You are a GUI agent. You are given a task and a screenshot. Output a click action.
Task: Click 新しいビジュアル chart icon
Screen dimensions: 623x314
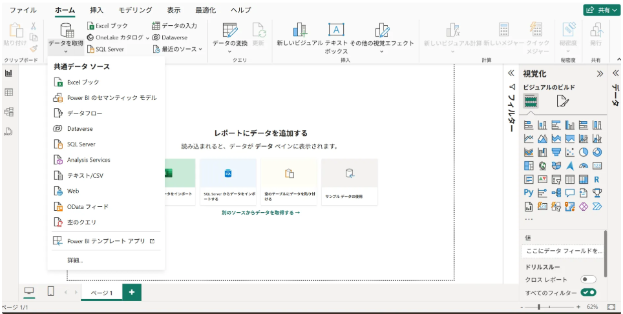(300, 30)
